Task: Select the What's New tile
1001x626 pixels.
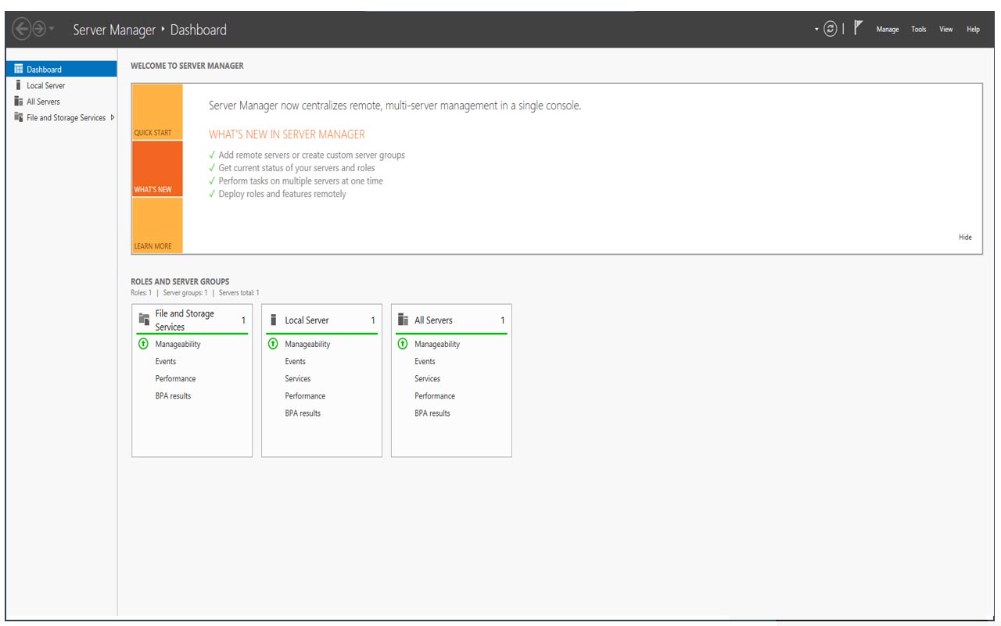Action: (x=157, y=169)
